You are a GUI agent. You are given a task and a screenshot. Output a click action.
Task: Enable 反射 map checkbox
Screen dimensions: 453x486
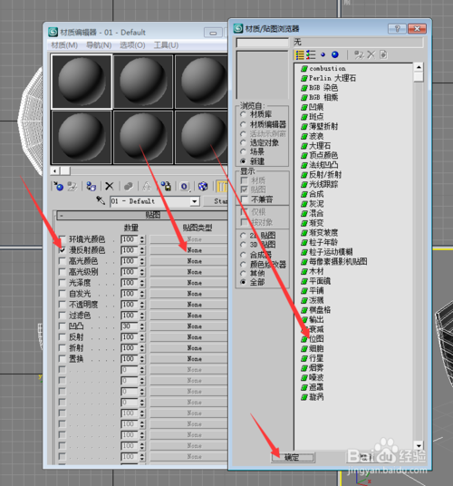click(x=63, y=337)
